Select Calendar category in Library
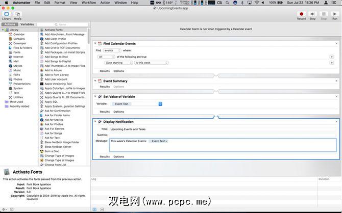Image resolution: width=342 pixels, height=213 pixels. point(19,34)
